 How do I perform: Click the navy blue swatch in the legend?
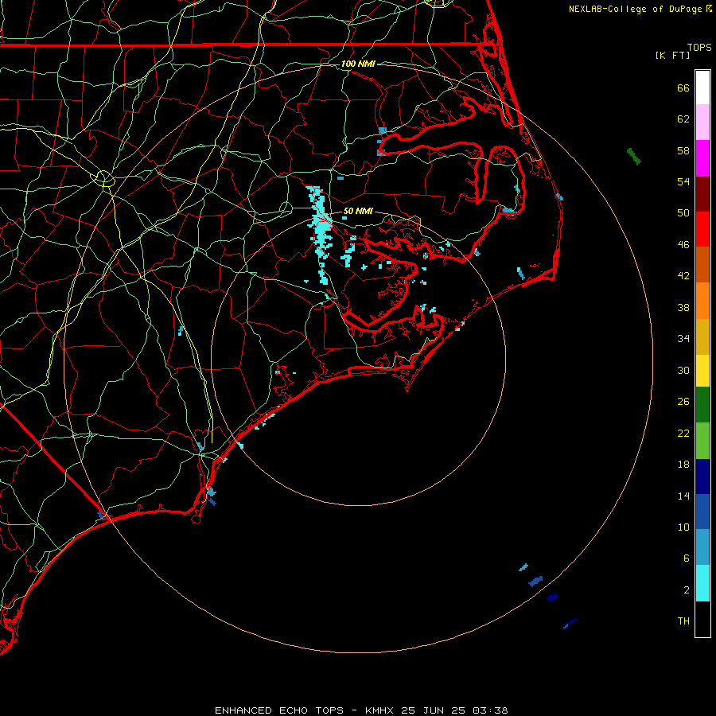coord(702,477)
